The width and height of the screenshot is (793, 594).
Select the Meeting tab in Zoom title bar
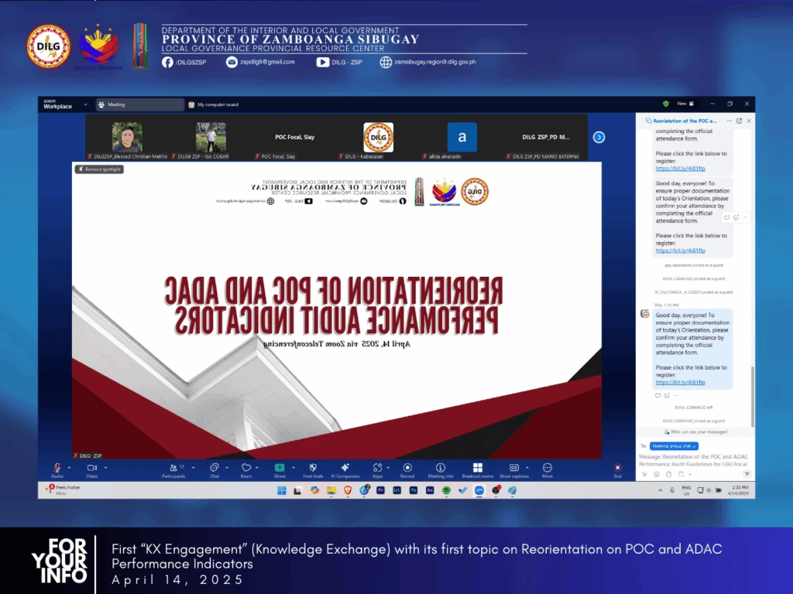[140, 104]
